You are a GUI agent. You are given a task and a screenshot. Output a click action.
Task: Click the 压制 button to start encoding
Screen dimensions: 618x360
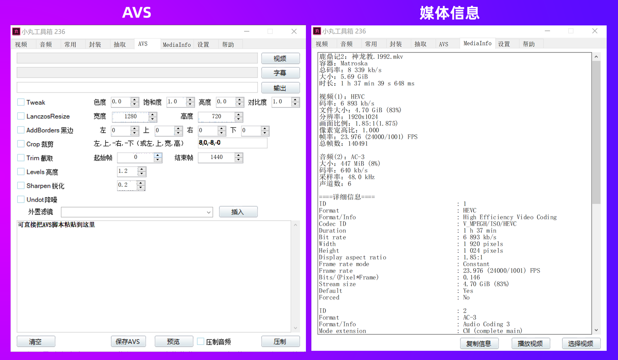280,341
